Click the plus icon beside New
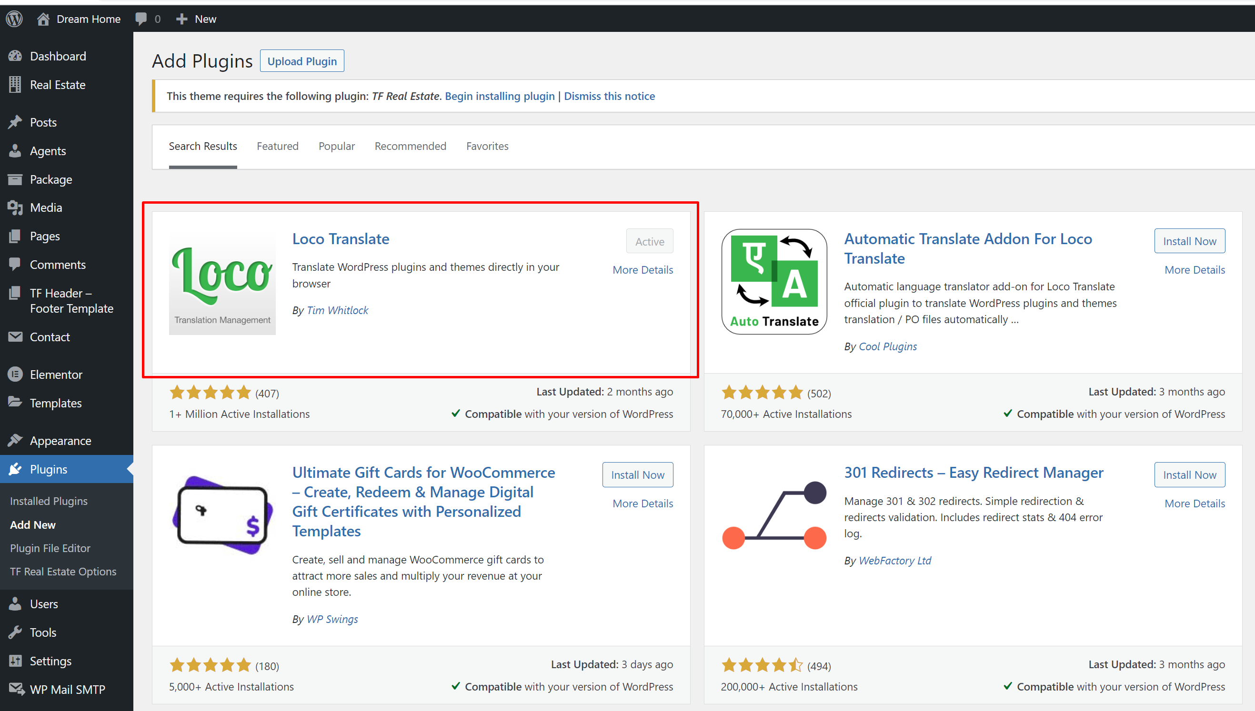The height and width of the screenshot is (711, 1255). click(181, 19)
